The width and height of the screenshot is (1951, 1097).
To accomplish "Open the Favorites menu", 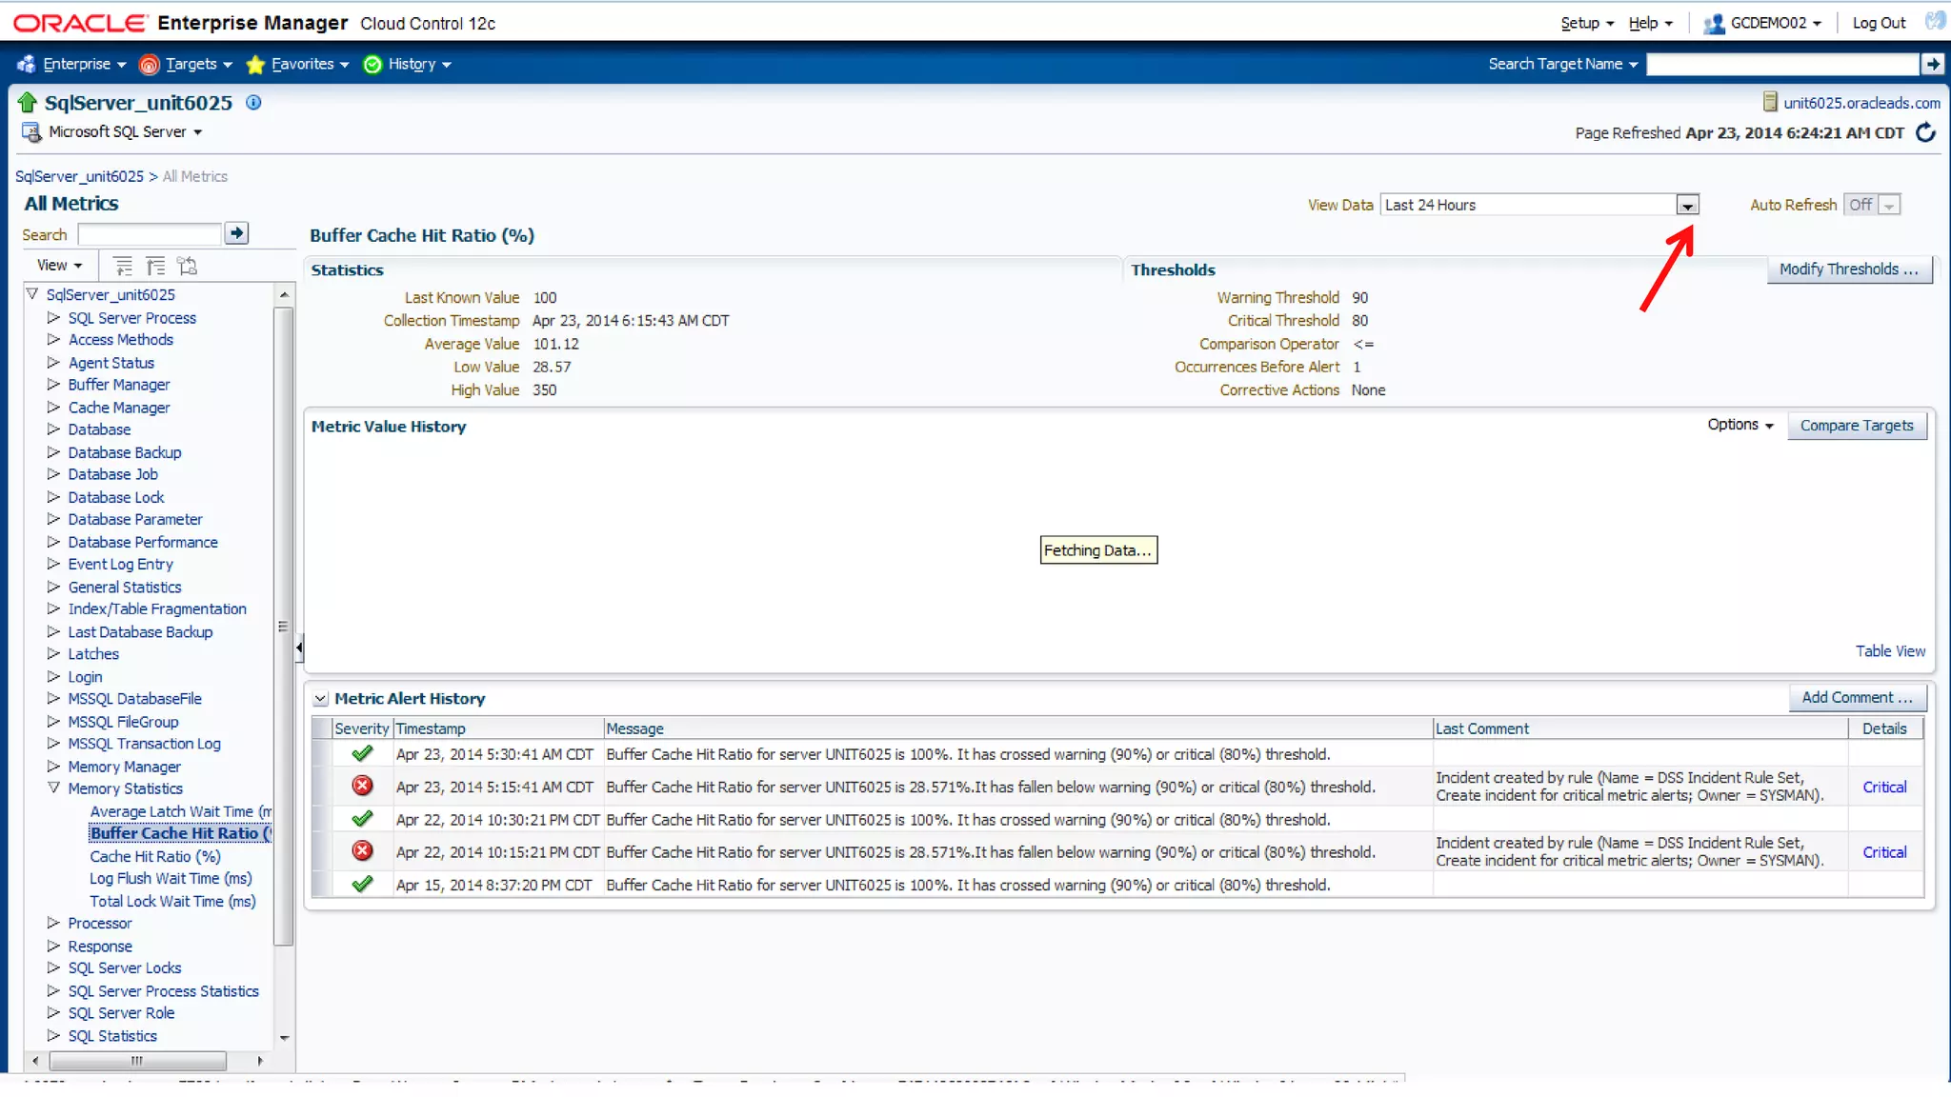I will 310,64.
